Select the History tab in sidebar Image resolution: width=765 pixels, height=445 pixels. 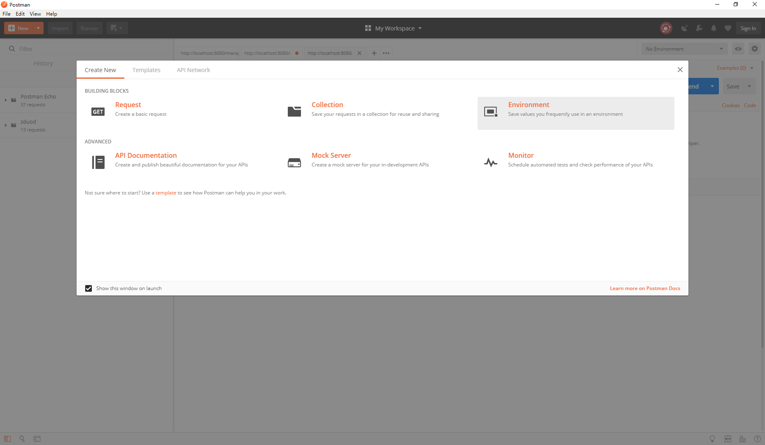tap(43, 63)
